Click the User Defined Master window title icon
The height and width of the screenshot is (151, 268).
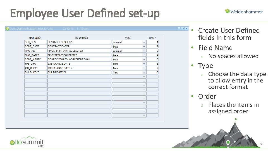point(7,29)
